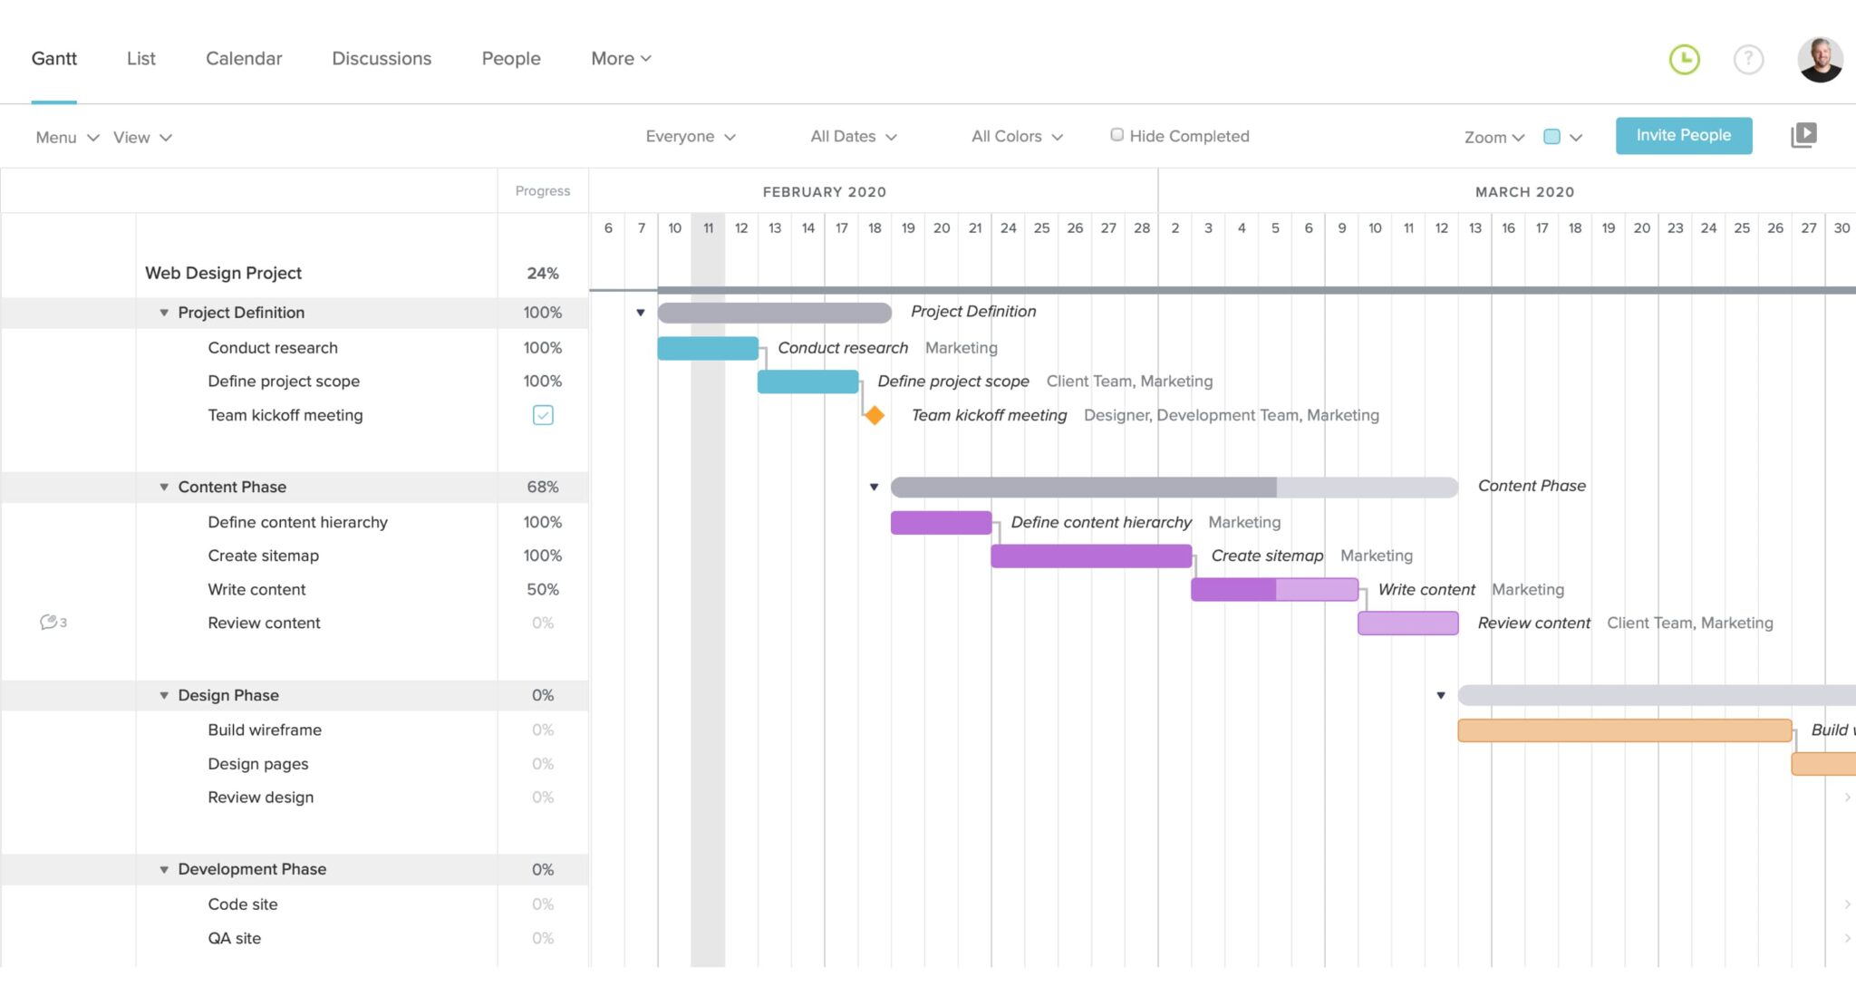The image size is (1856, 986).
Task: Click the export/play icon top right
Action: coord(1804,134)
